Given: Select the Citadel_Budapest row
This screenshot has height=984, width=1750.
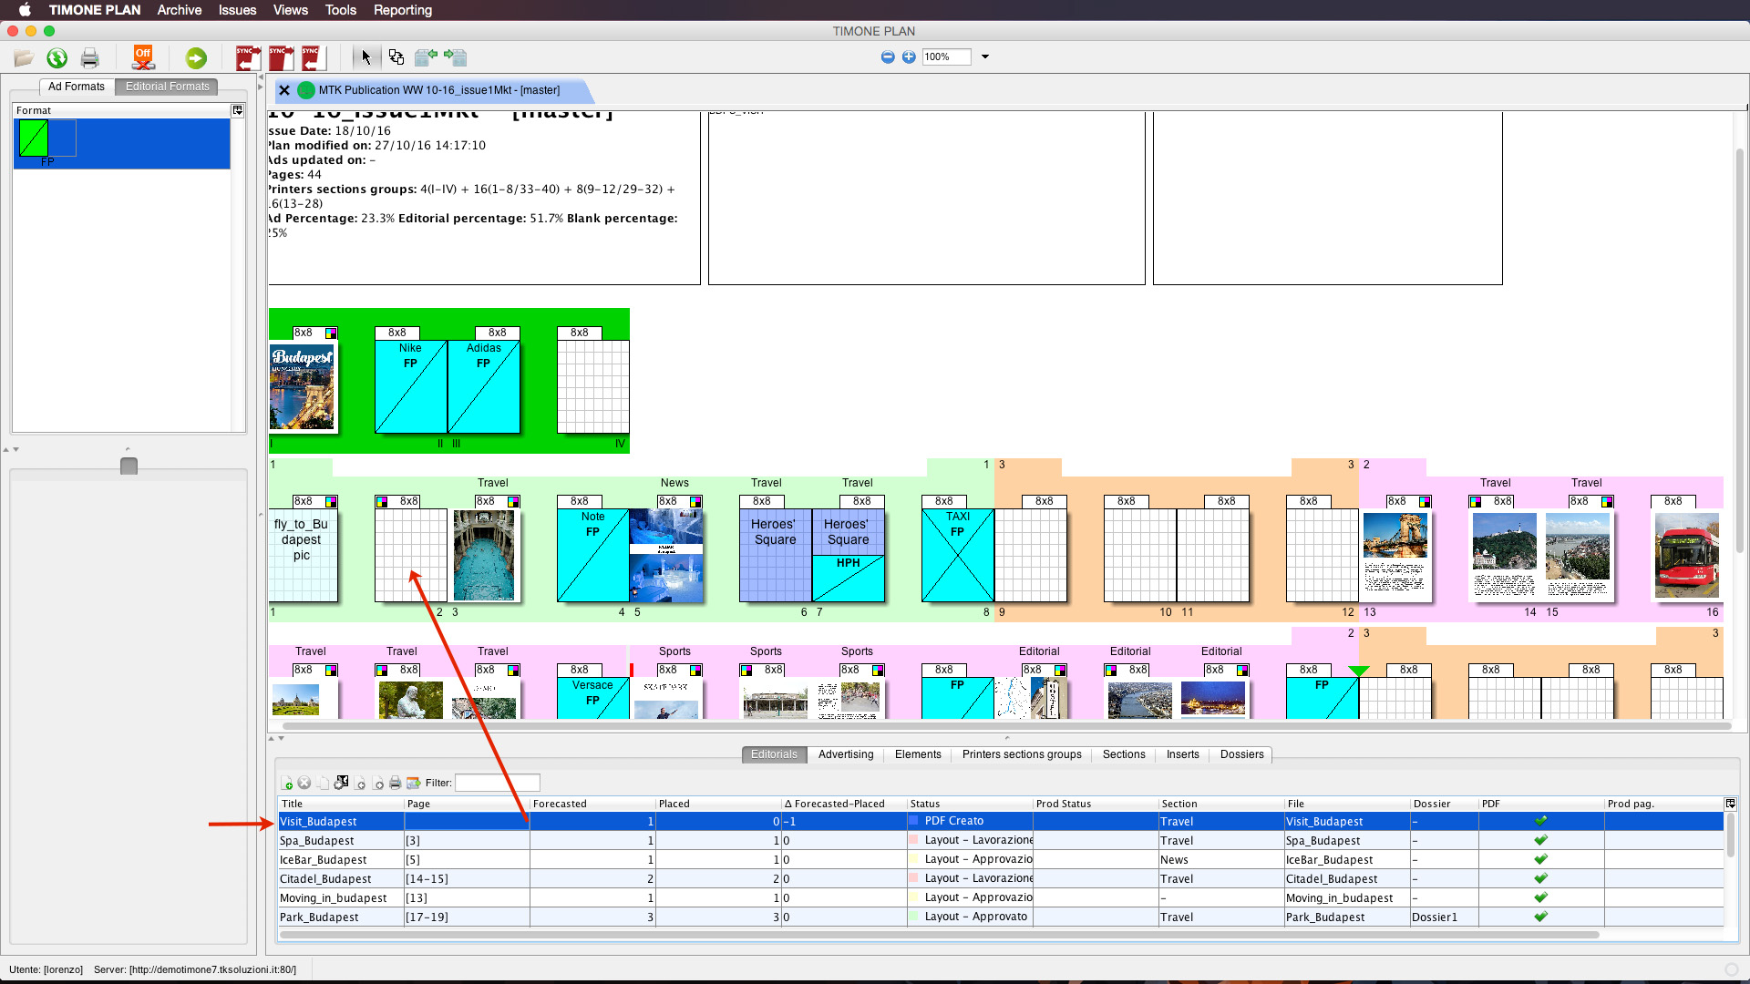Looking at the screenshot, I should click(x=1000, y=879).
